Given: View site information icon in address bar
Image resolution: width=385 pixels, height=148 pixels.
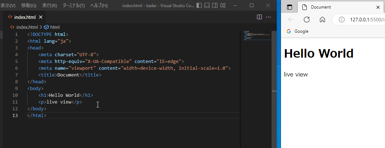Looking at the screenshot, I should click(x=341, y=20).
